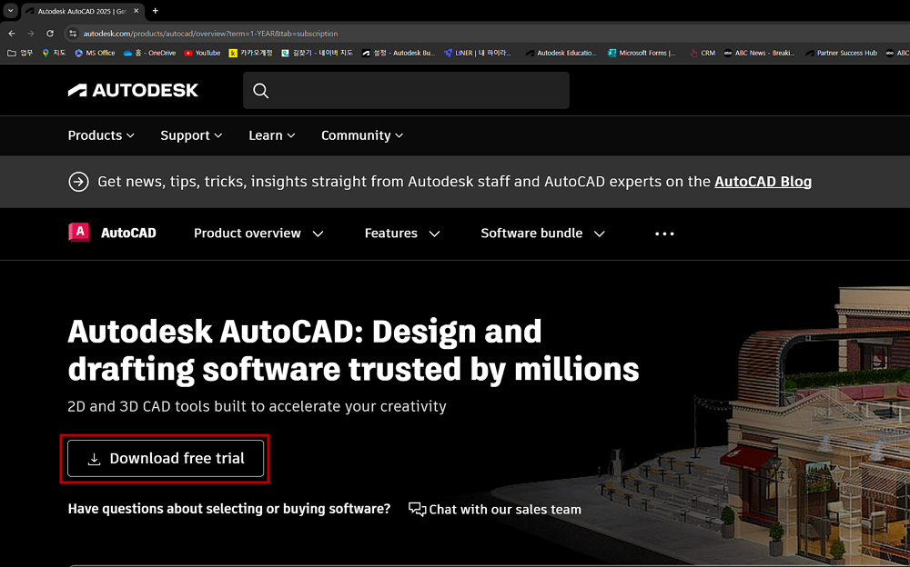This screenshot has height=567, width=910.
Task: Click the AutoCAD product name link
Action: [128, 233]
